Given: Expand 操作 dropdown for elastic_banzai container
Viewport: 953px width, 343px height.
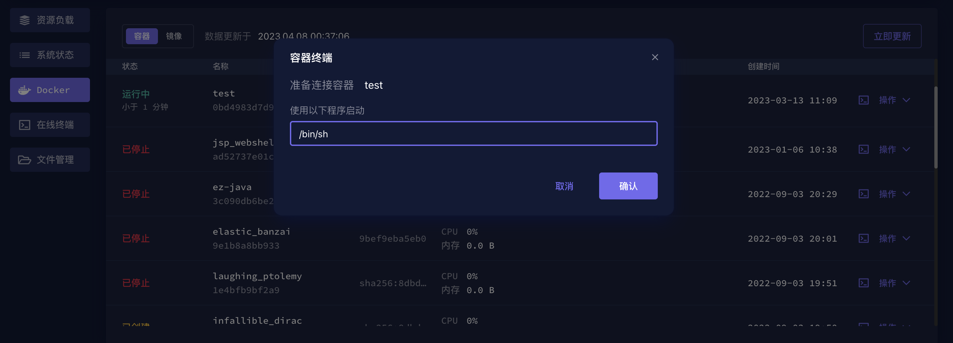Looking at the screenshot, I should [894, 239].
